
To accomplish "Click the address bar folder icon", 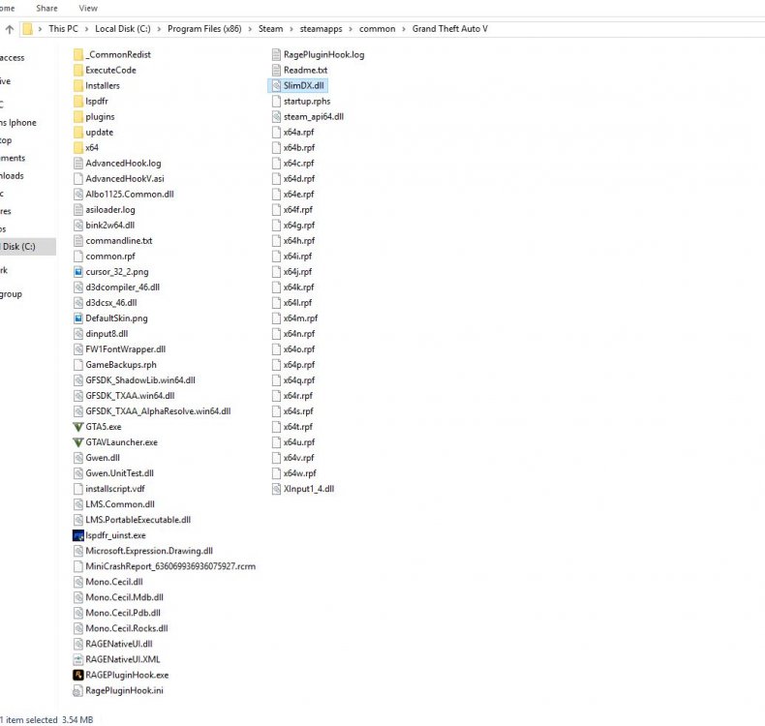I will 28,29.
